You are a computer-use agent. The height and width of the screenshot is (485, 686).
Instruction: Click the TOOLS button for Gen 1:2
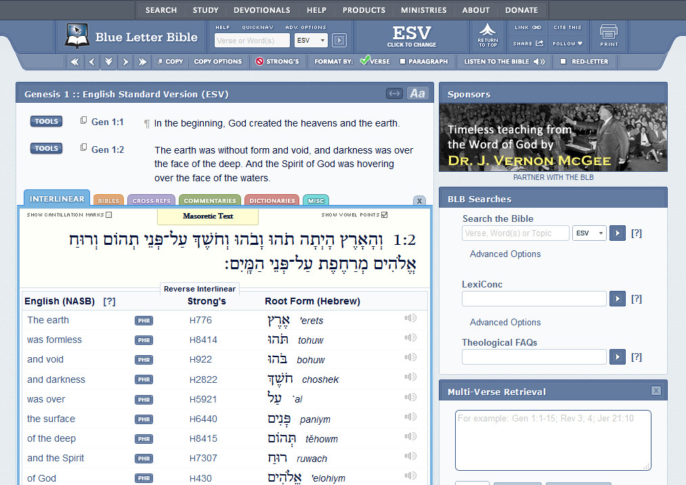(46, 148)
